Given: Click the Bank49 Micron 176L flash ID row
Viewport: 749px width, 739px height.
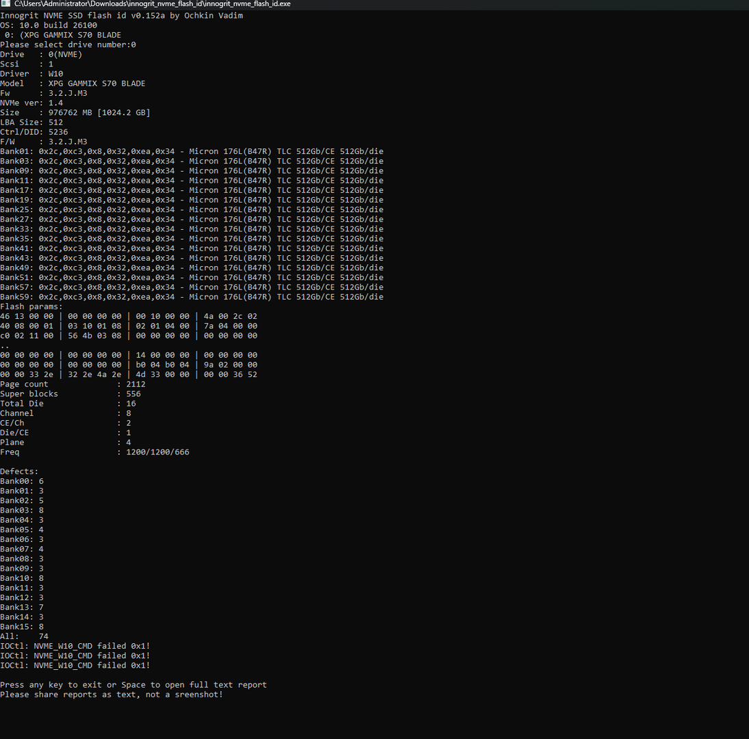Looking at the screenshot, I should coord(192,268).
